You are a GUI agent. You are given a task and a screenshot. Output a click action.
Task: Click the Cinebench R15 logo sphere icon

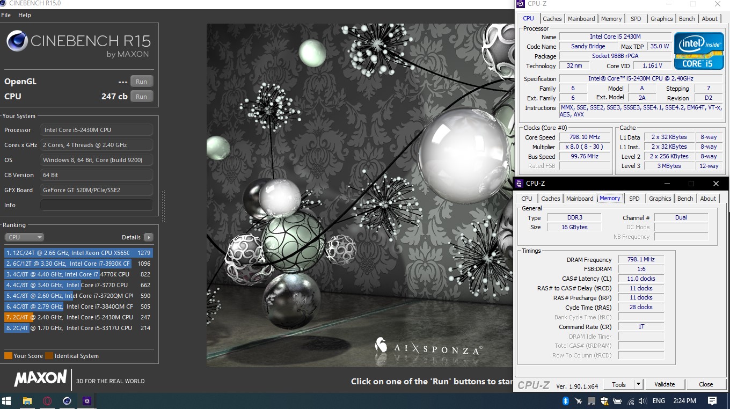pos(17,41)
